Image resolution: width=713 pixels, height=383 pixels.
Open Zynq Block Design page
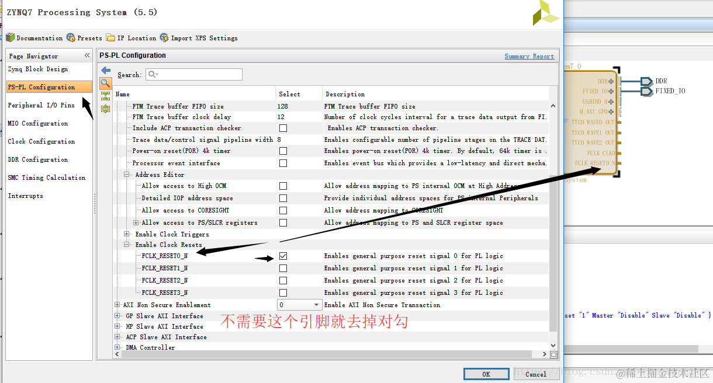(x=38, y=69)
